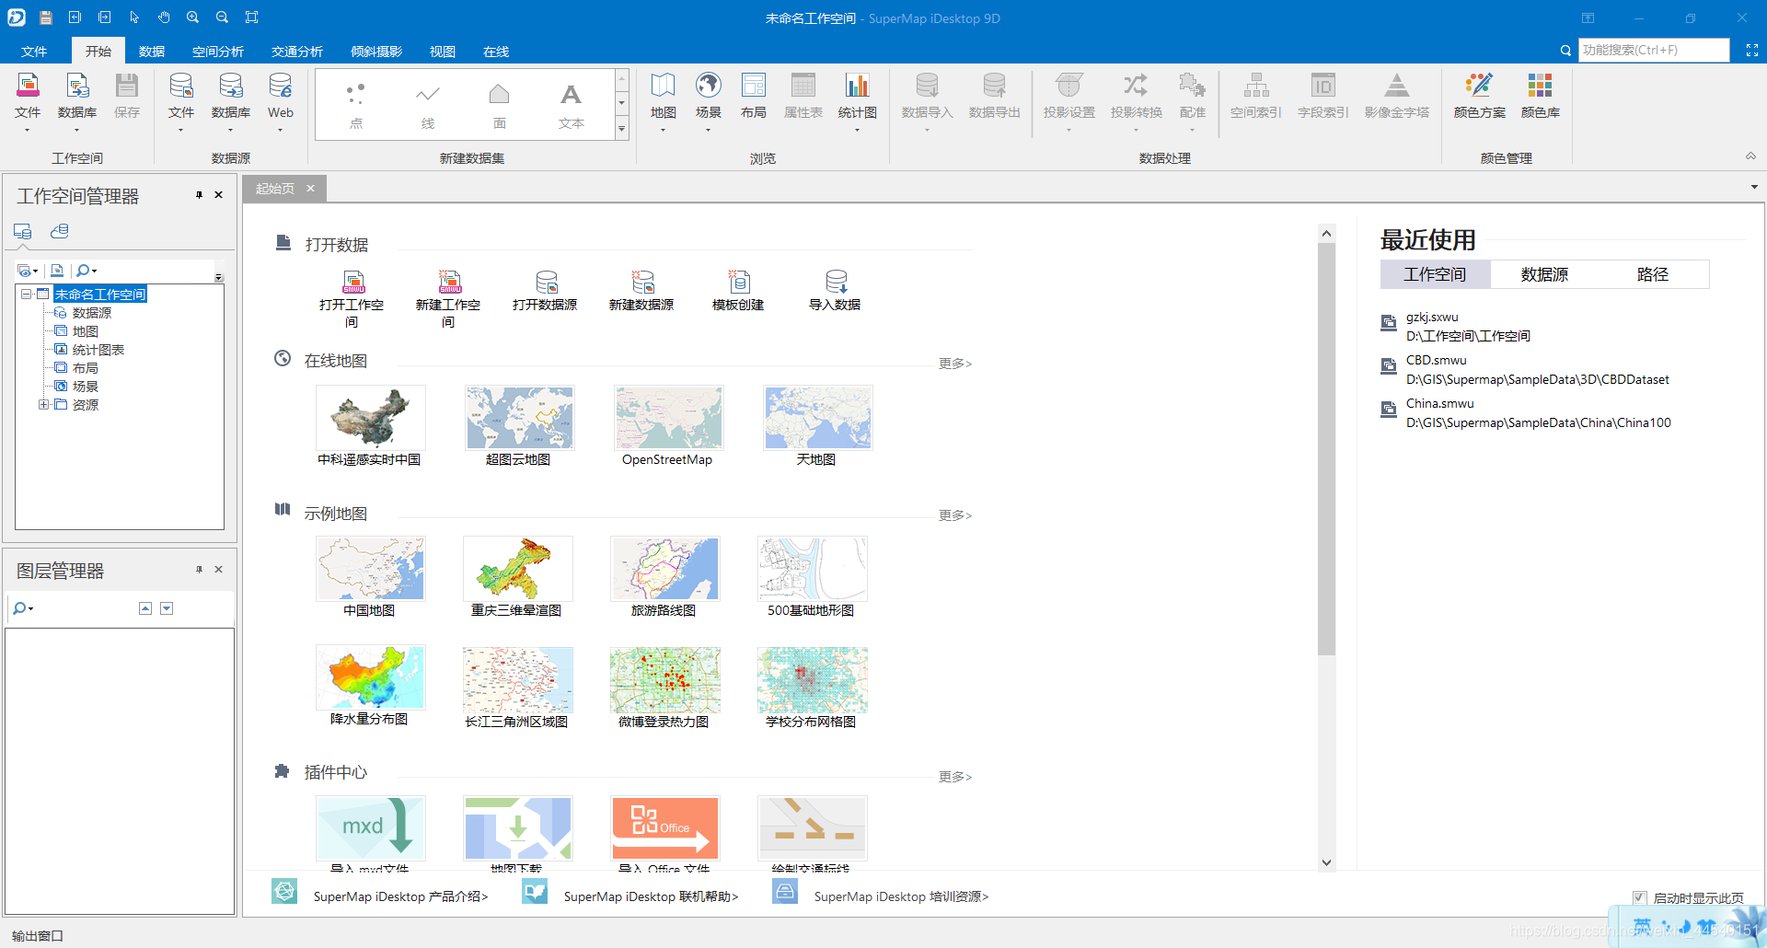Viewport: 1767px width, 948px height.
Task: Open the 地图 browse button
Action: coord(663,96)
